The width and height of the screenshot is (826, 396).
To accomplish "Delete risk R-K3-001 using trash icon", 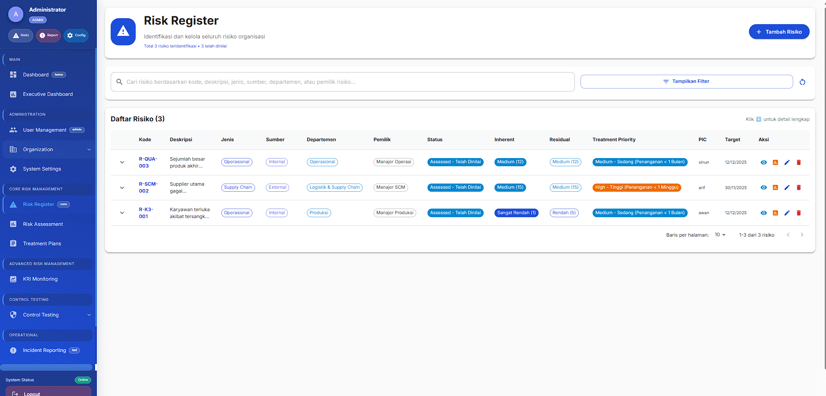I will click(798, 213).
